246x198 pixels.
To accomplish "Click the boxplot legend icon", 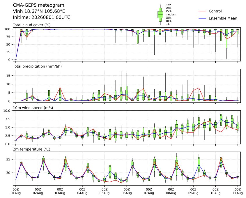I will click(x=160, y=15).
